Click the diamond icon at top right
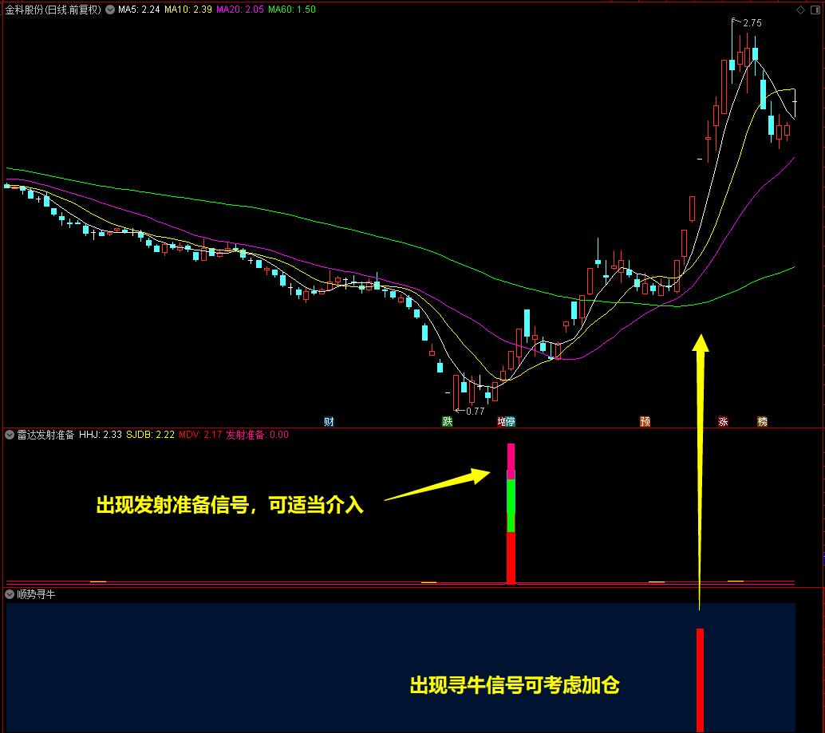Image resolution: width=825 pixels, height=733 pixels. pos(801,10)
